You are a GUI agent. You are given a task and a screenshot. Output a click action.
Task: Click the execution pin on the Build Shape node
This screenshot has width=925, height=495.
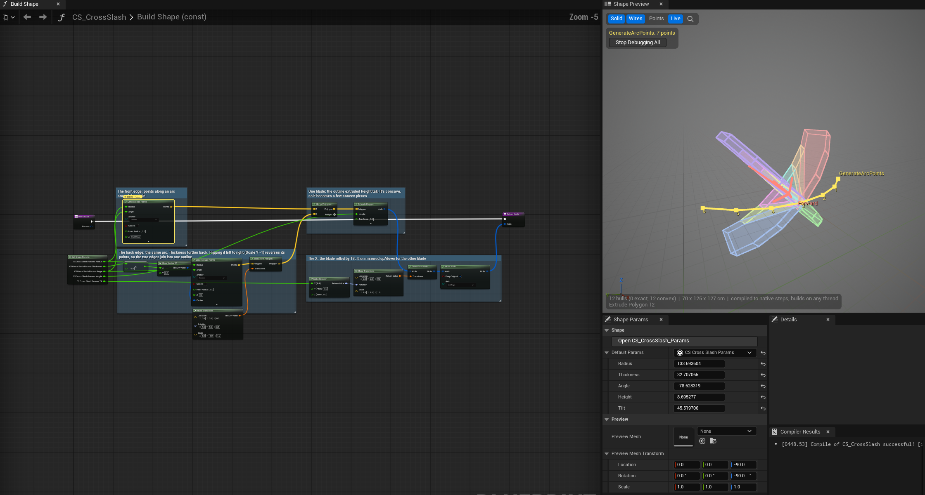coord(92,222)
